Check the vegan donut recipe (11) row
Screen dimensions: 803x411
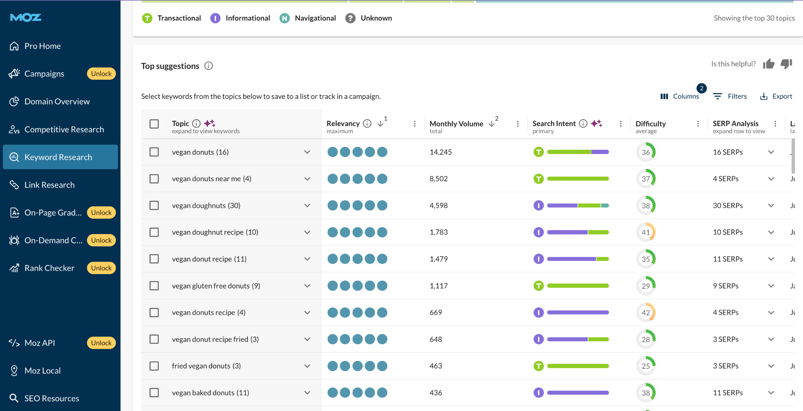pos(154,259)
